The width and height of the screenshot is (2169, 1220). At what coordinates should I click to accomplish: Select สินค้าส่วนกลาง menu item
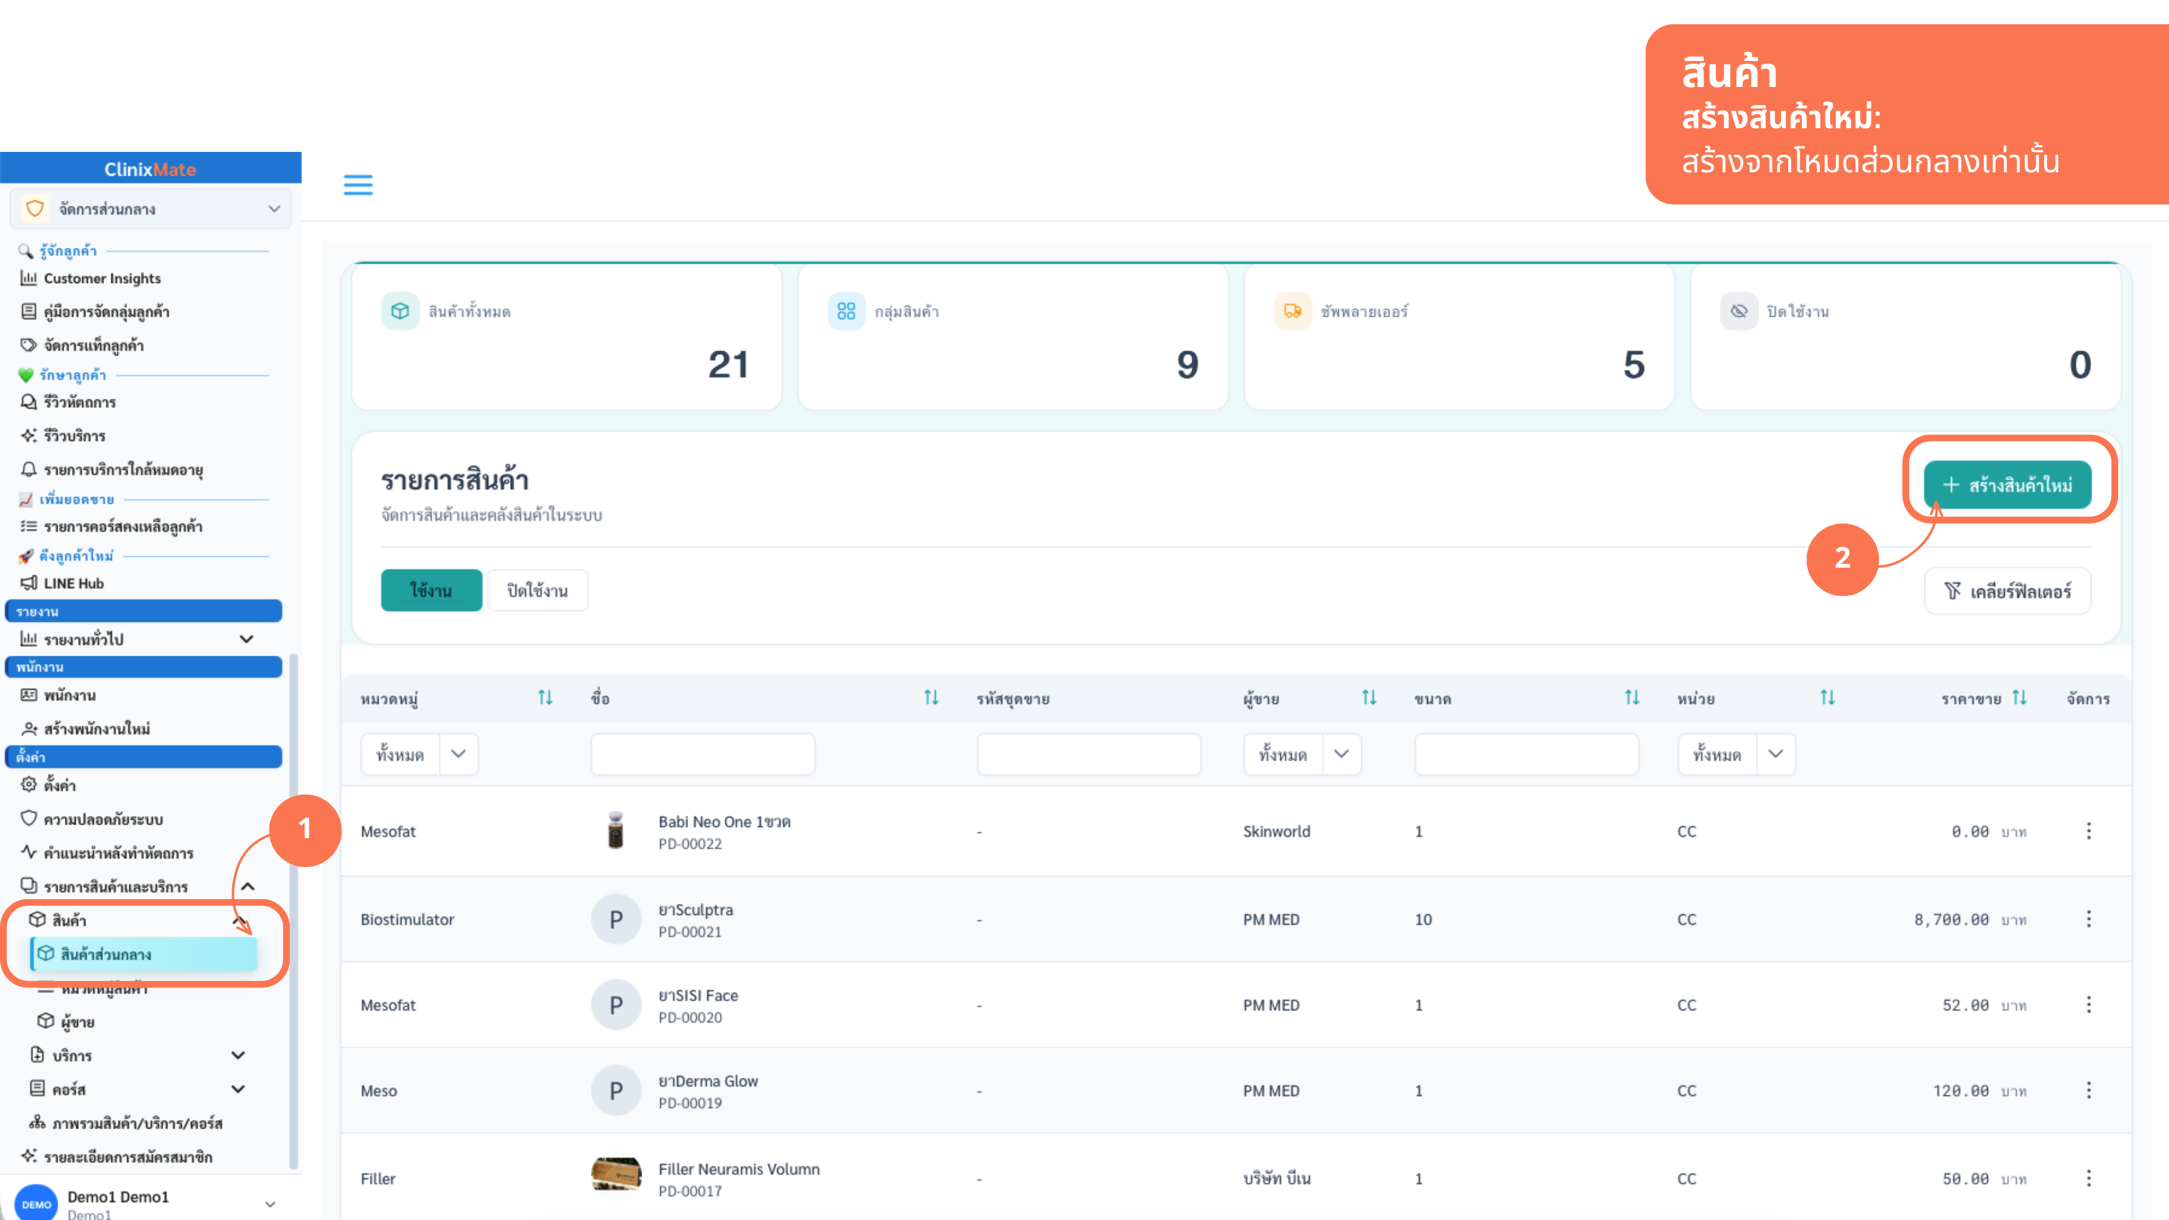pos(144,954)
